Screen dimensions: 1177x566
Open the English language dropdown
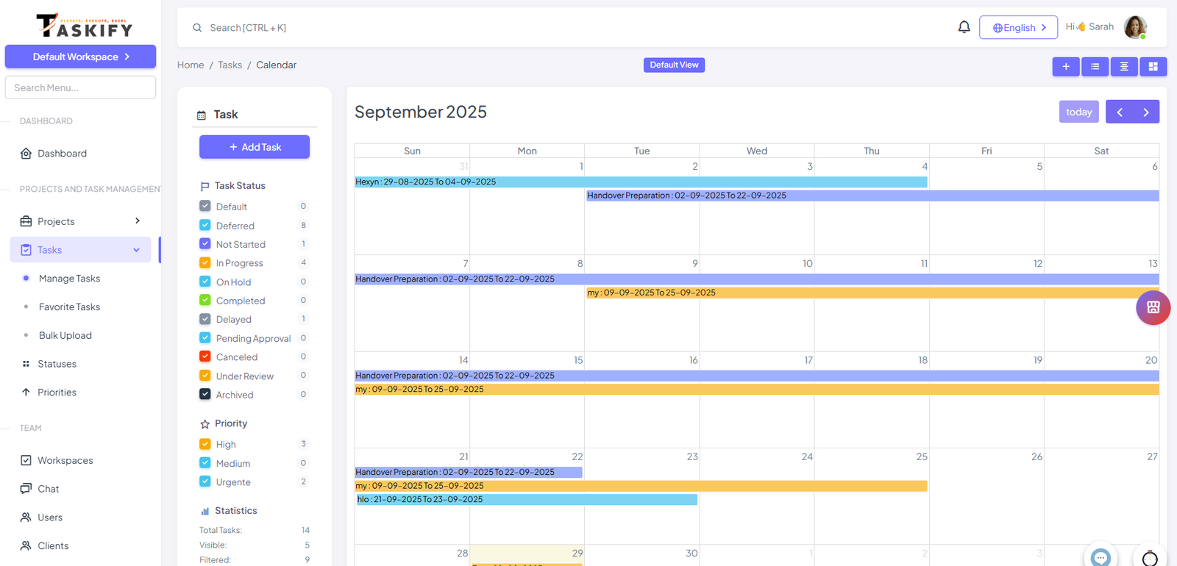click(x=1018, y=27)
